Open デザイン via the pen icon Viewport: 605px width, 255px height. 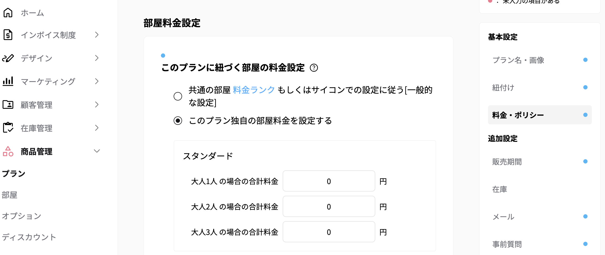coord(8,58)
